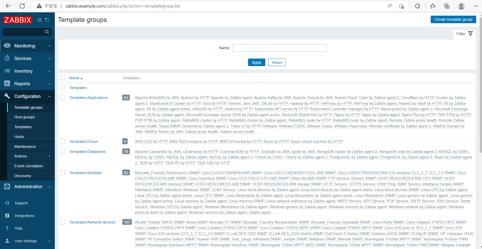The height and width of the screenshot is (249, 482).
Task: Open Host groups in the sidebar
Action: click(25, 117)
